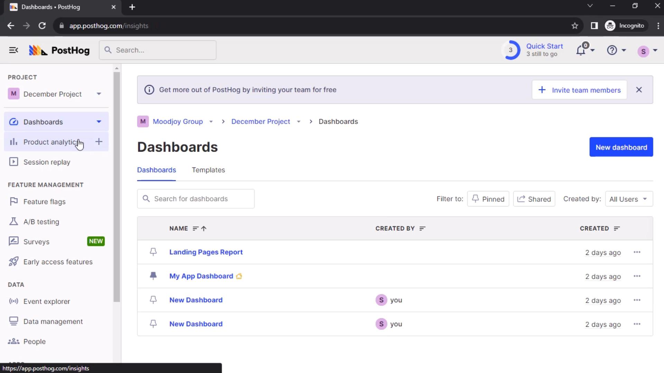Click search for dashboards input field
Viewport: 664px width, 373px height.
pos(196,199)
